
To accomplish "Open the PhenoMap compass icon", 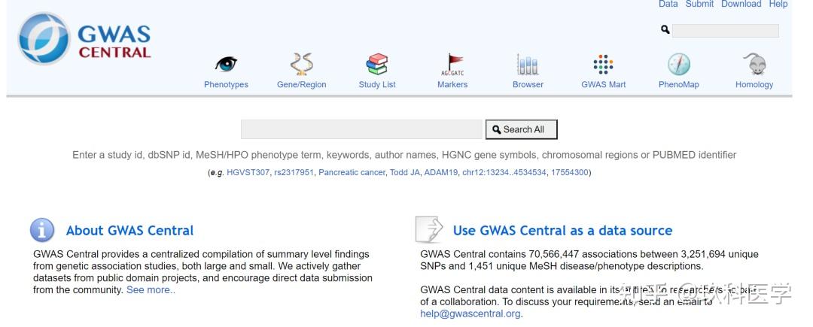I will (x=679, y=65).
